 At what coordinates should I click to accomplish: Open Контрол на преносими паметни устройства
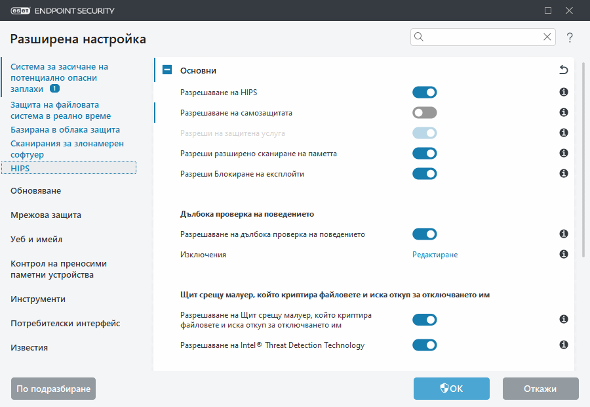pos(59,269)
